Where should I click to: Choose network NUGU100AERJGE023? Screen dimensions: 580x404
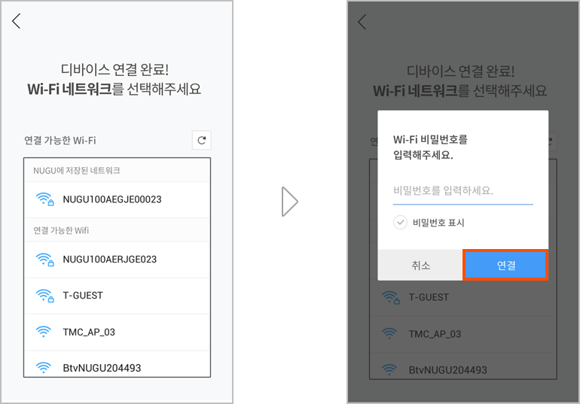[x=117, y=260]
